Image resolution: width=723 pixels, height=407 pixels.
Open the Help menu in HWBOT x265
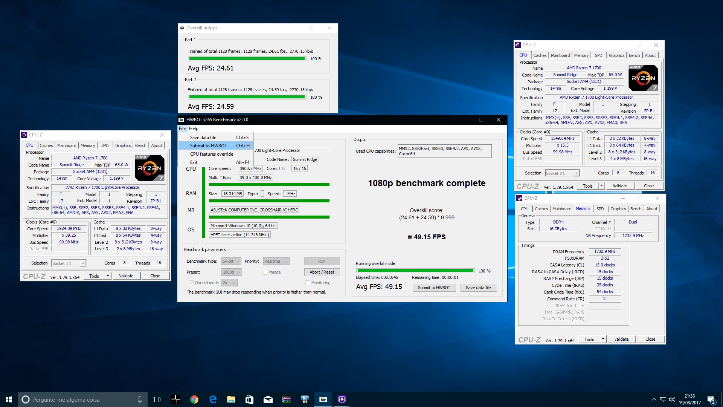194,129
